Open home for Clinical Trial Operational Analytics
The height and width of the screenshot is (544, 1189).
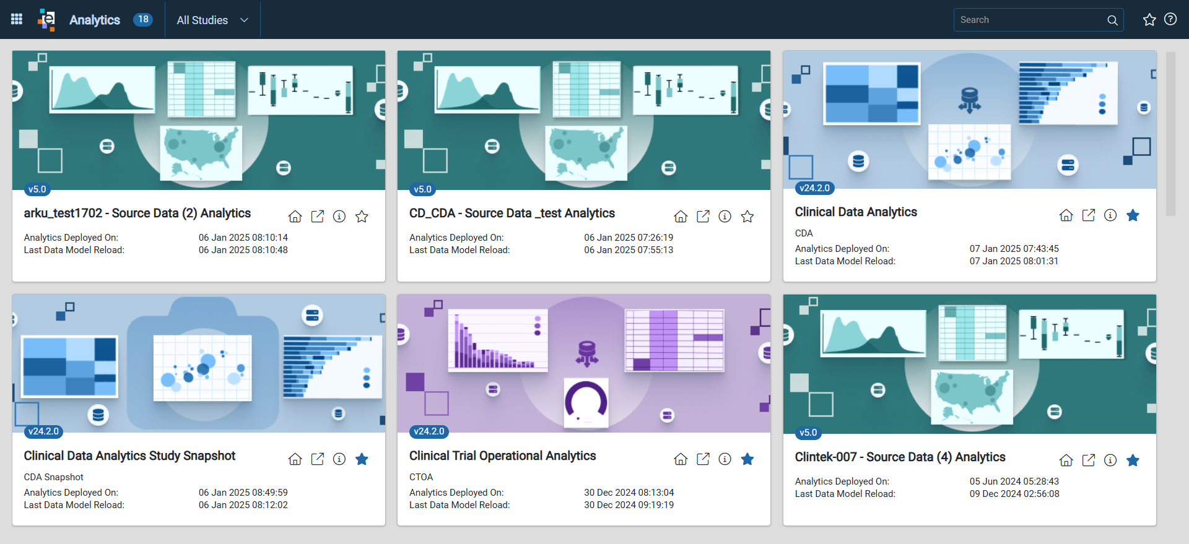[x=681, y=459]
